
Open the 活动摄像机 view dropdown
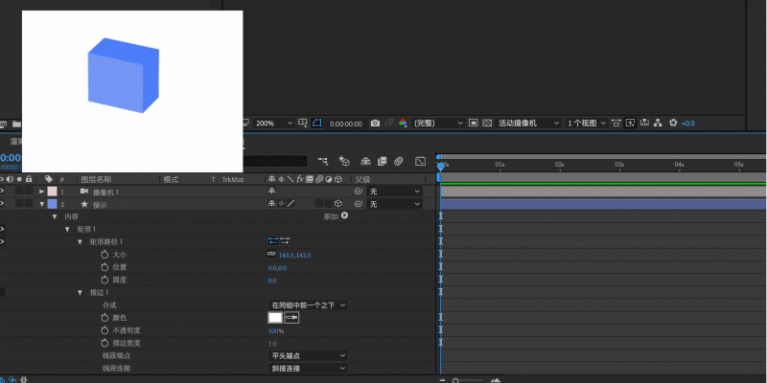pyautogui.click(x=528, y=124)
